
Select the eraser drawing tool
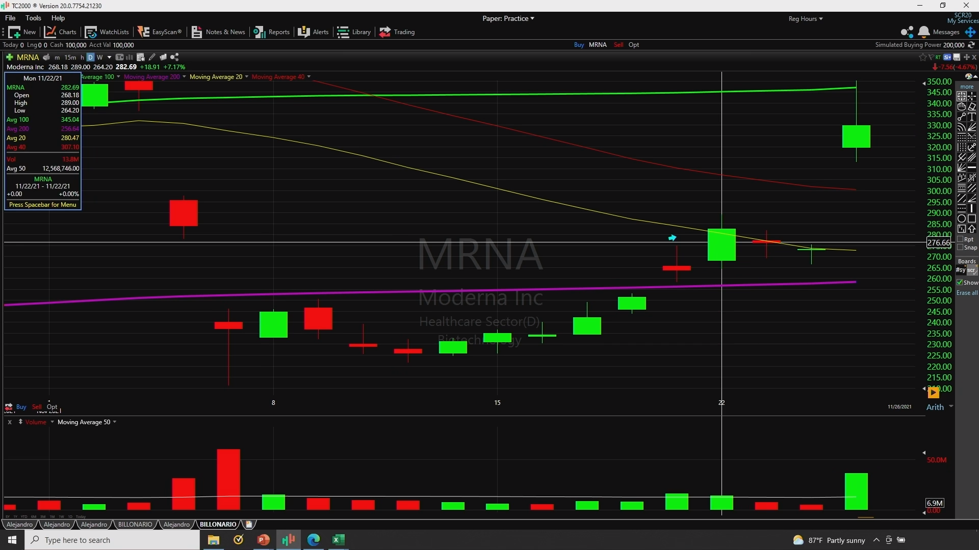972,106
